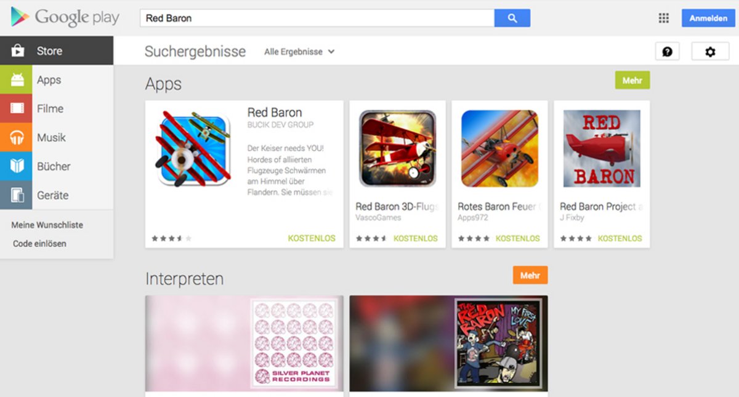Screen dimensions: 739x397
Task: Select the Filme film icon in sidebar
Action: [x=16, y=108]
